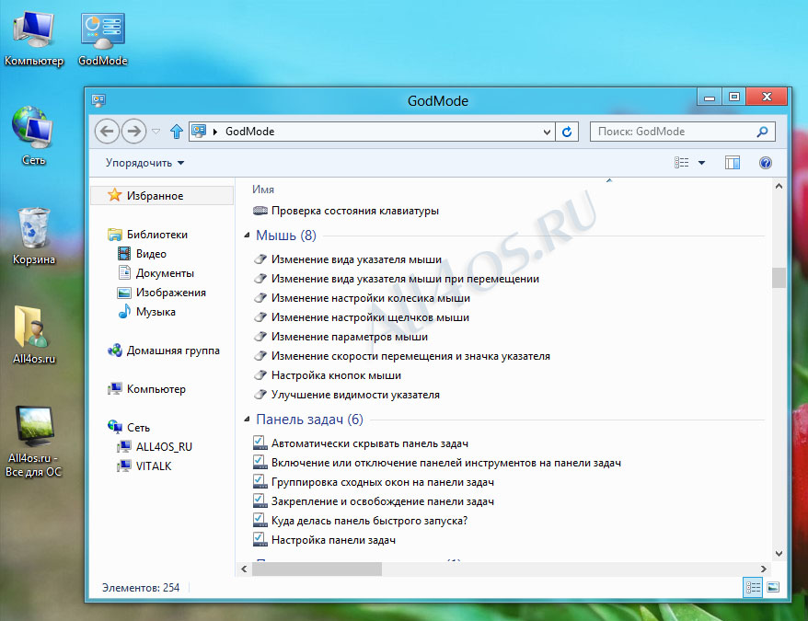Open Изменение вида указателя мыши
The height and width of the screenshot is (621, 808).
pyautogui.click(x=347, y=259)
